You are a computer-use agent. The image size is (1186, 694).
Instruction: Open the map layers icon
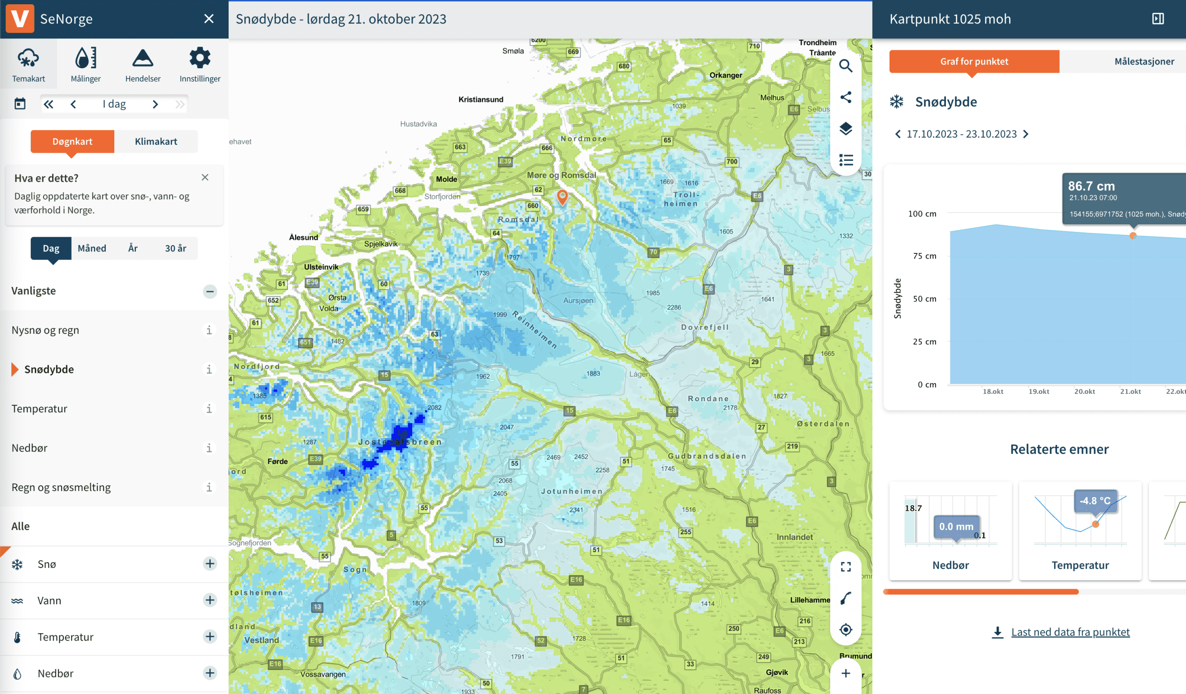pos(845,129)
